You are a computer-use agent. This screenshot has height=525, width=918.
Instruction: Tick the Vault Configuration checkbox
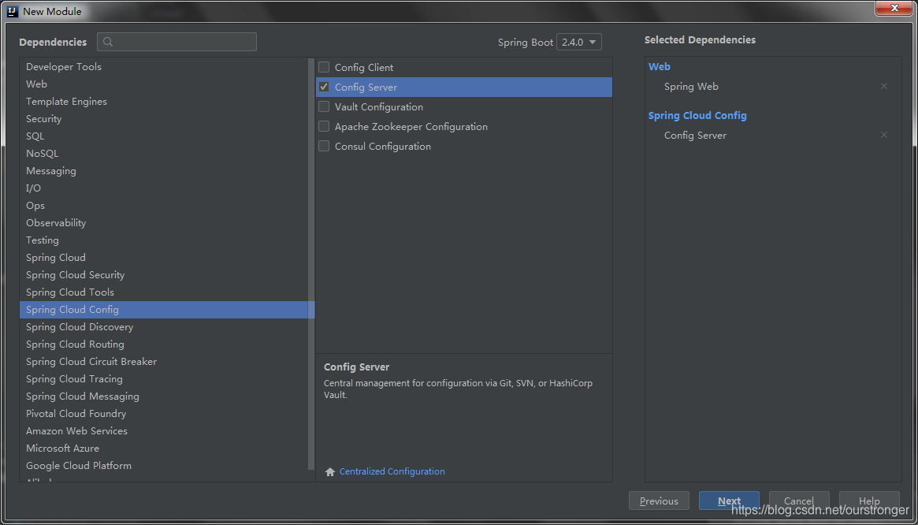point(324,106)
